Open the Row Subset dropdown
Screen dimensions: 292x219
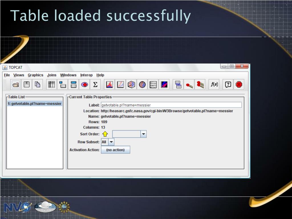point(111,142)
